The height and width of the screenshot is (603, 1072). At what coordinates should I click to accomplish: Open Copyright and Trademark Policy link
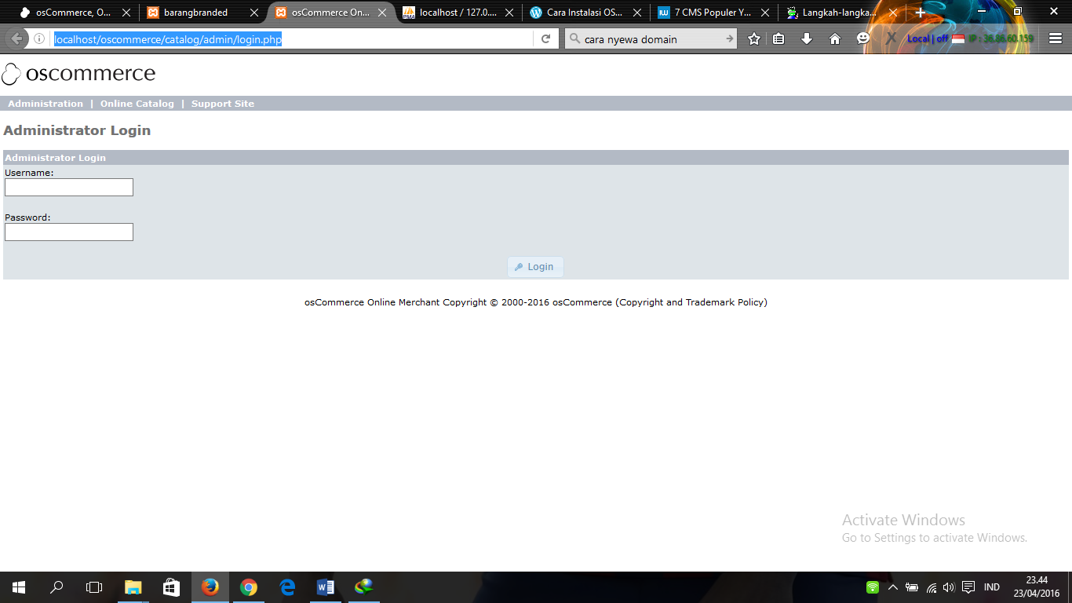[691, 302]
